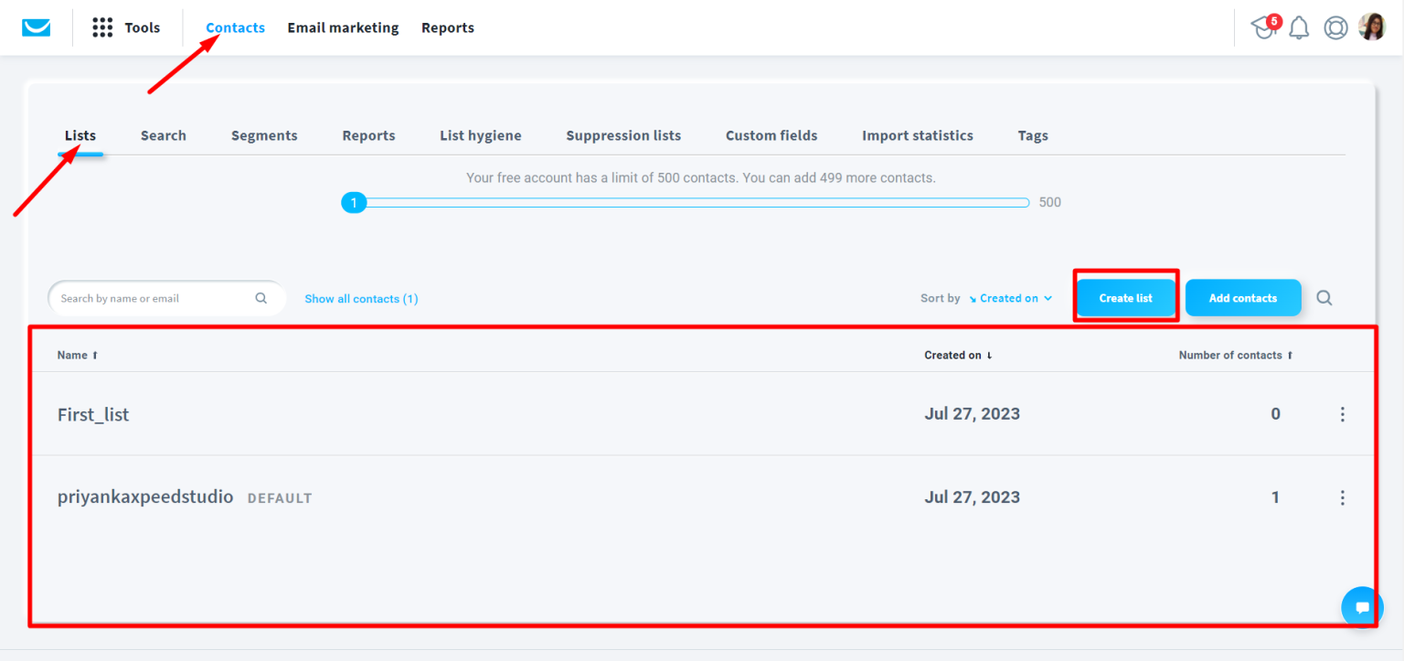Open actions menu for priyankaxpeedstudio list
The height and width of the screenshot is (661, 1404).
(1342, 497)
